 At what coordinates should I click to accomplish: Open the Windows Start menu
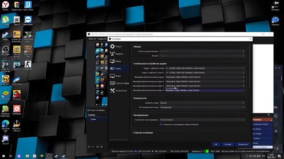[4, 156]
